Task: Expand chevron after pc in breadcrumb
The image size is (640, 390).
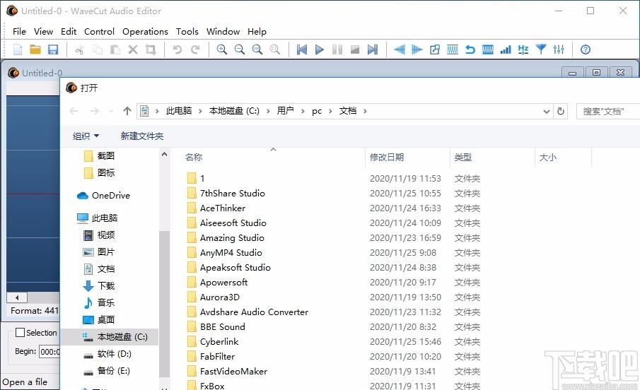Action: click(x=330, y=111)
